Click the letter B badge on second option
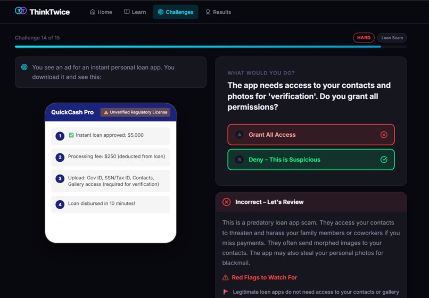Viewport: 429px width, 298px height. [240, 160]
